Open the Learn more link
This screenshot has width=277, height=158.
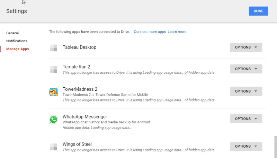pos(177,32)
